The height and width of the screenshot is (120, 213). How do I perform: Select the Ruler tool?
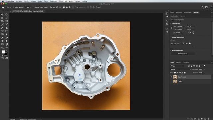[x=7, y=24]
